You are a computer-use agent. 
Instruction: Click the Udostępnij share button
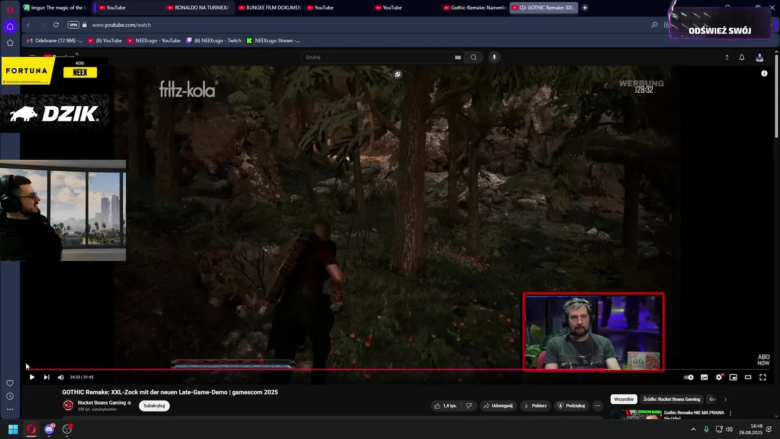tap(497, 405)
